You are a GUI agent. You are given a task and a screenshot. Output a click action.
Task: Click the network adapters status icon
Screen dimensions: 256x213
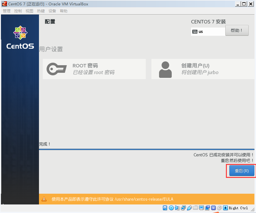pyautogui.click(x=183, y=208)
